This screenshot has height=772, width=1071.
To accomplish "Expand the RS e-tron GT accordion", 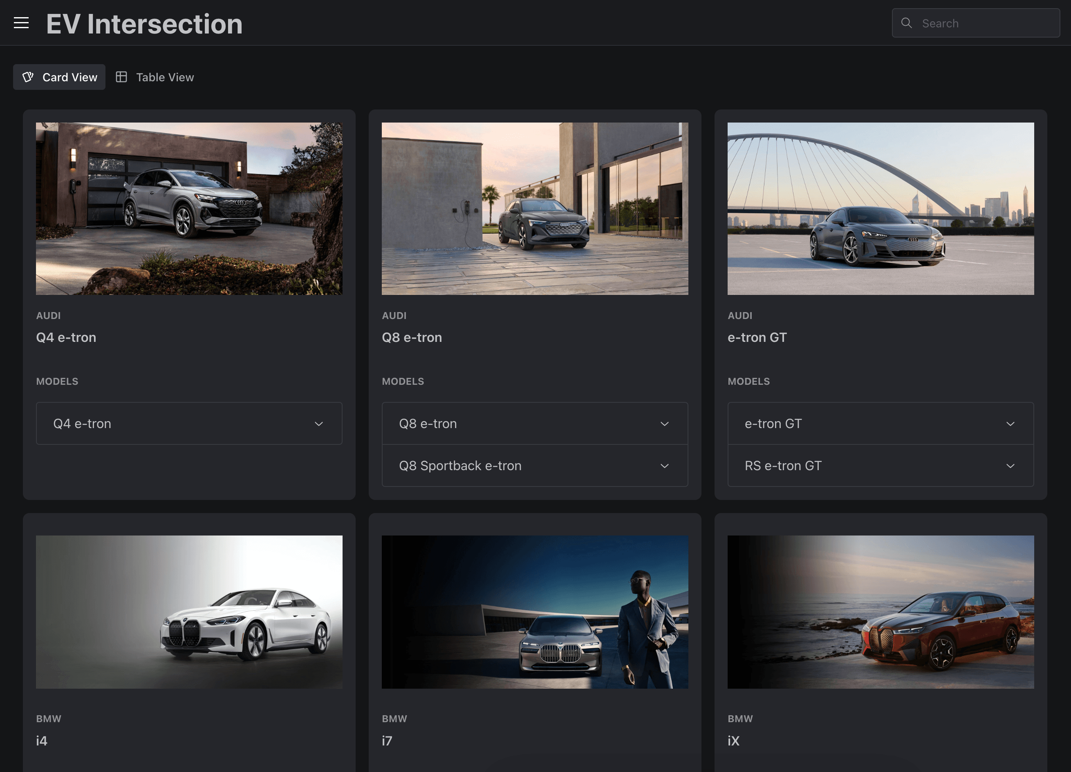I will click(x=880, y=465).
